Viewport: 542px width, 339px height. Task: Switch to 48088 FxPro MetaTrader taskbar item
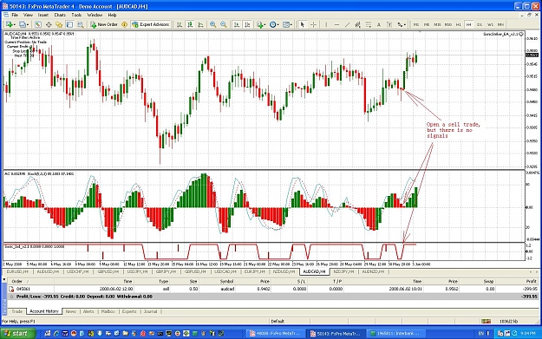(x=276, y=334)
